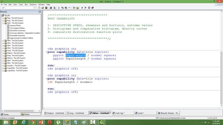Click the checkmark submit-command icon
This screenshot has width=223, height=125.
[x=3, y=8]
